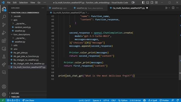Split the editor to the right
The height and width of the screenshot is (102, 181).
point(173,8)
